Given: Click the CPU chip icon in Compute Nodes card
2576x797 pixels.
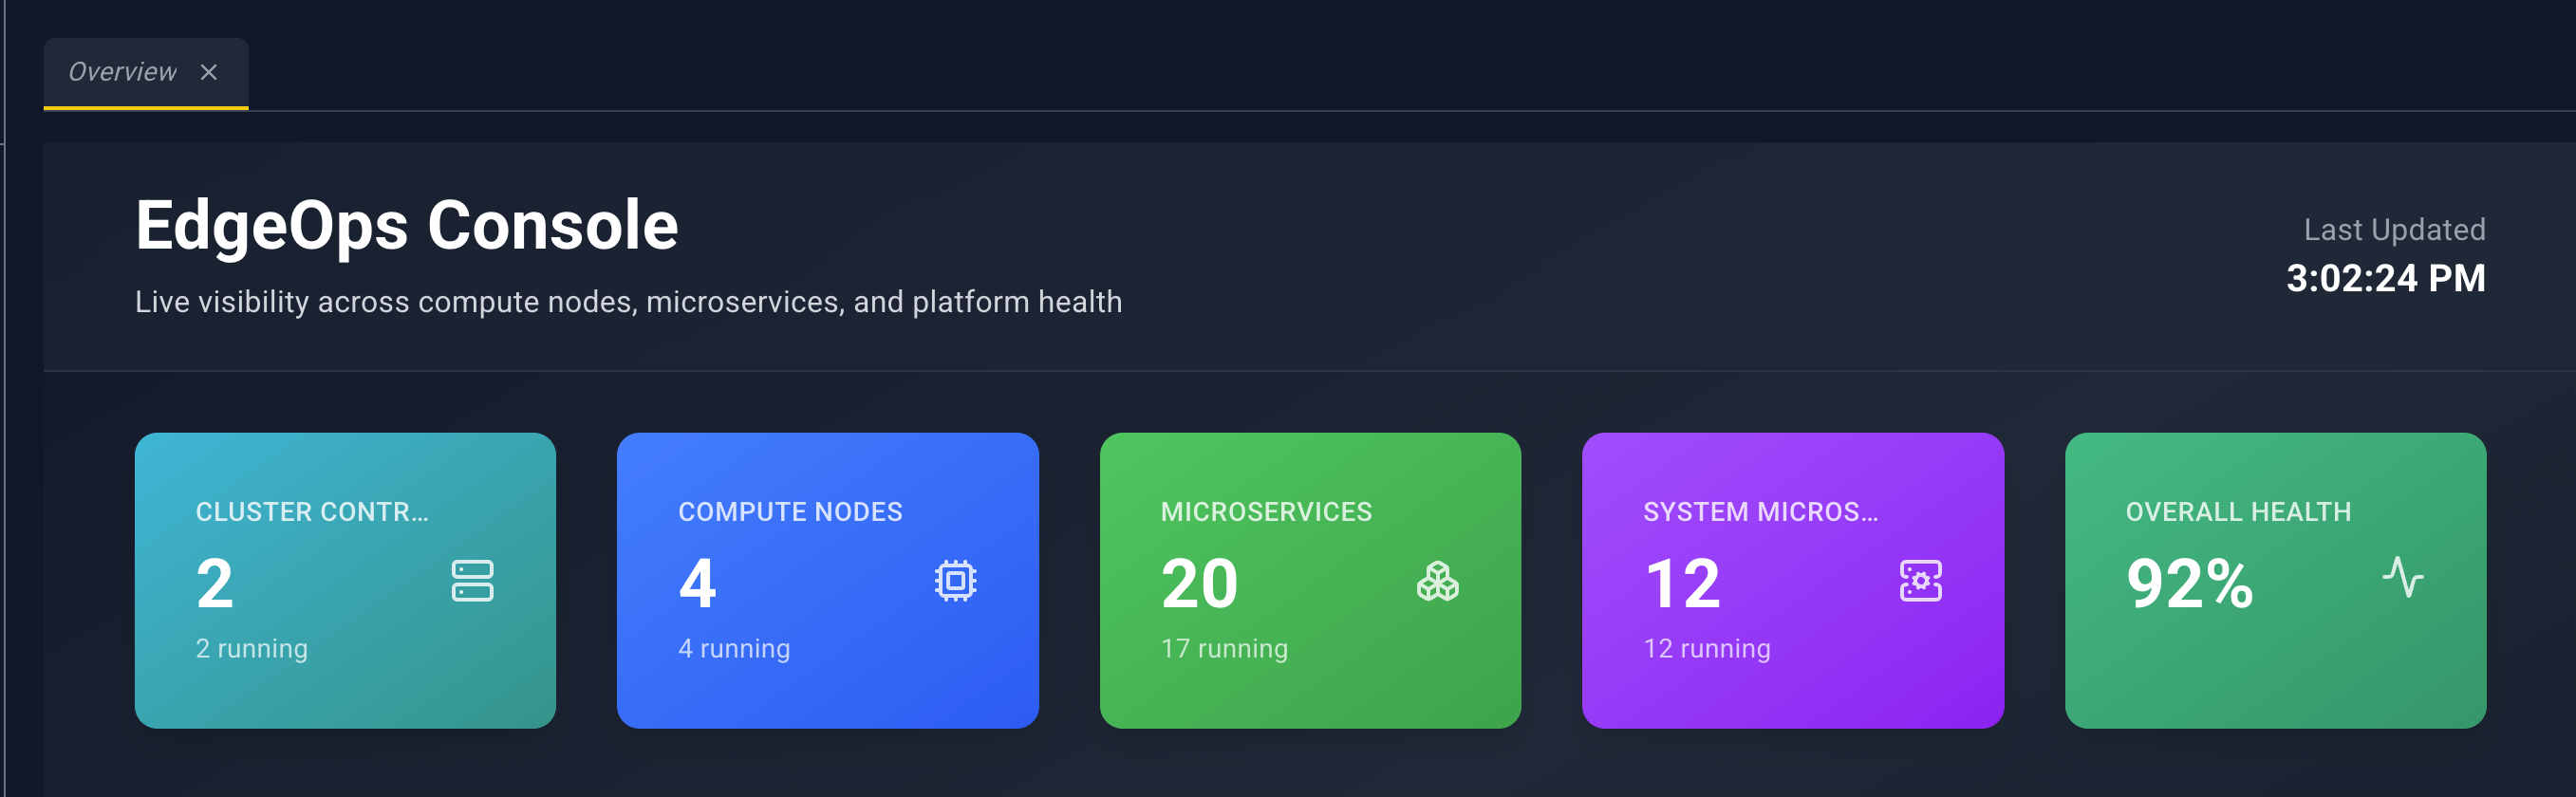Looking at the screenshot, I should pos(955,581).
